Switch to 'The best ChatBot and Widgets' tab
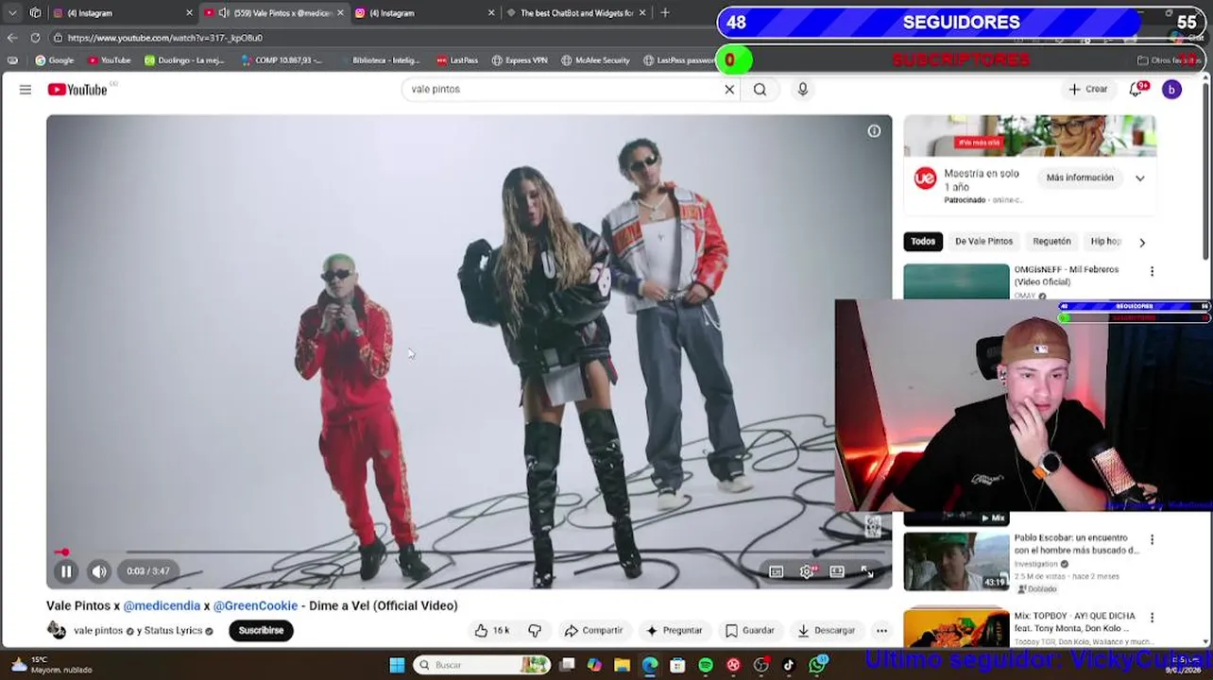1213x680 pixels. pyautogui.click(x=576, y=13)
